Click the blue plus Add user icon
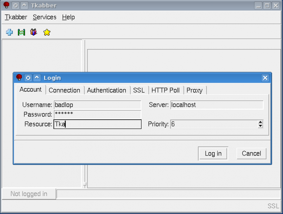The width and height of the screenshot is (283, 214). (9, 32)
